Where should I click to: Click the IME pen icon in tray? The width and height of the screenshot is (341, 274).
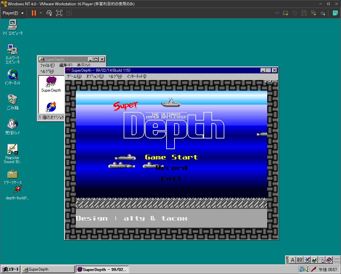313,269
